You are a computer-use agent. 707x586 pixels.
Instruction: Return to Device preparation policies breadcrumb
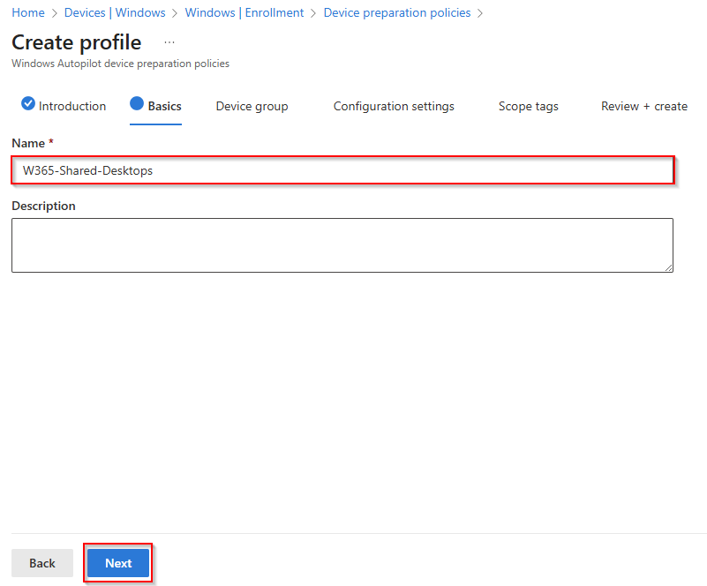(x=397, y=13)
